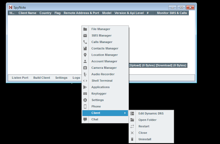Click the Shell Terminal angle-brackets icon
The width and height of the screenshot is (220, 144).
coord(85,81)
